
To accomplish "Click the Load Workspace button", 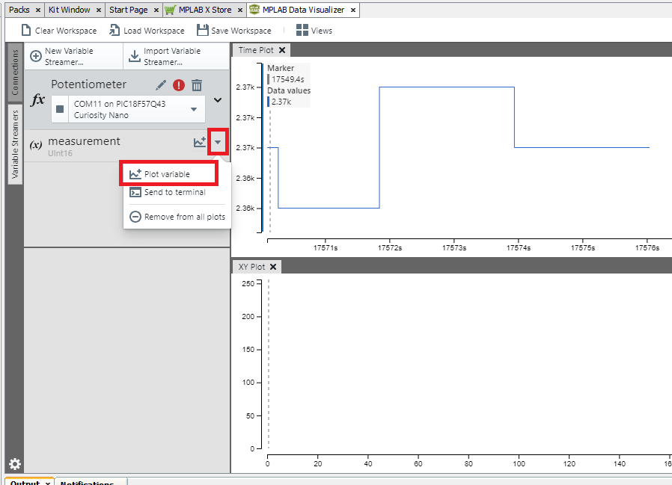I will 147,31.
